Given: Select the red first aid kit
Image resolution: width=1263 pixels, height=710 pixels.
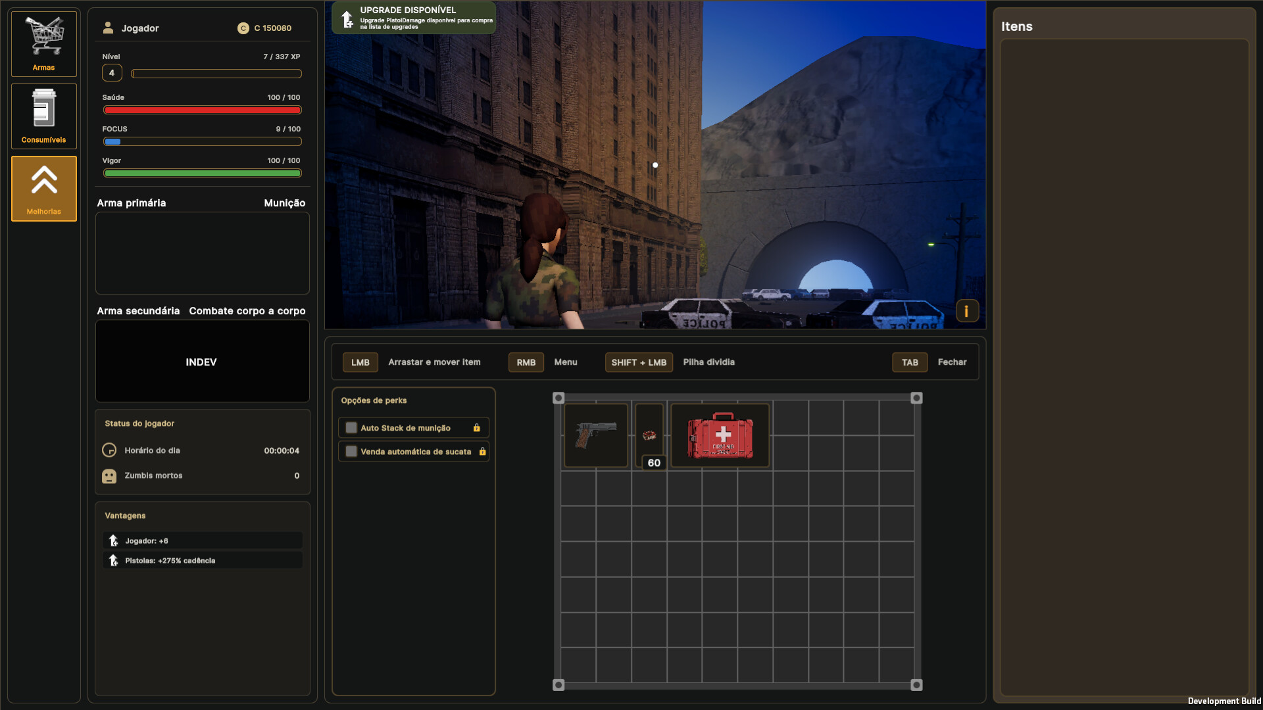Looking at the screenshot, I should click(x=720, y=435).
